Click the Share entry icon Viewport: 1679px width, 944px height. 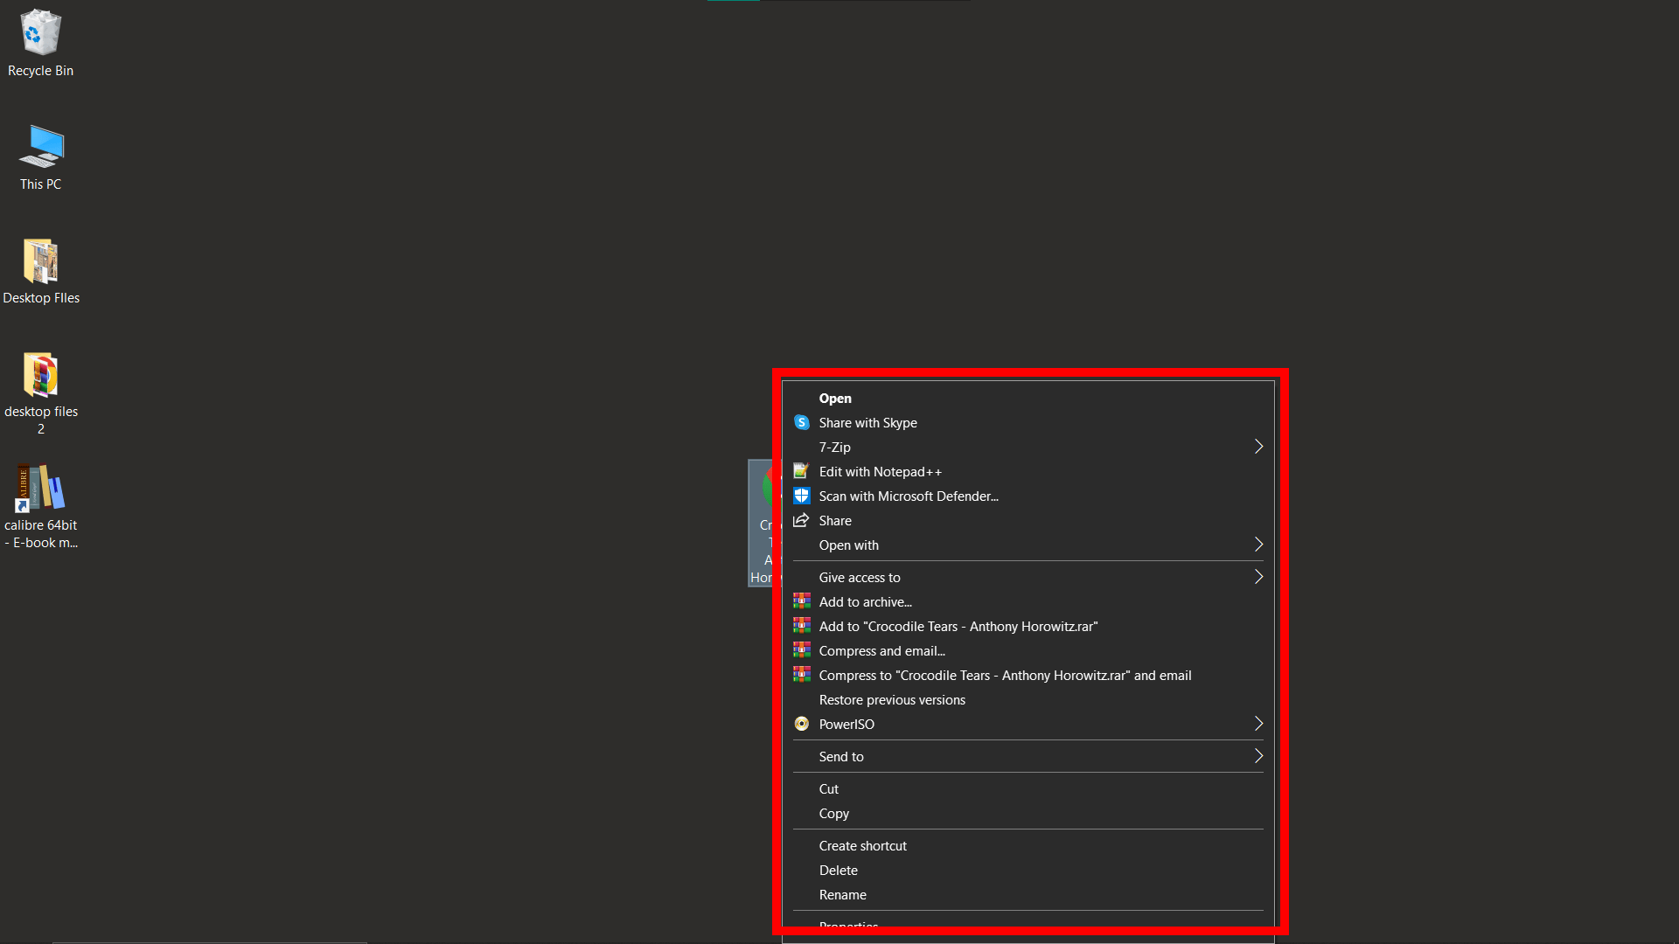(802, 520)
